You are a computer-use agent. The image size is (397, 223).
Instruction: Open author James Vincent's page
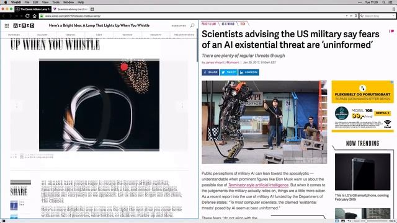tap(215, 63)
